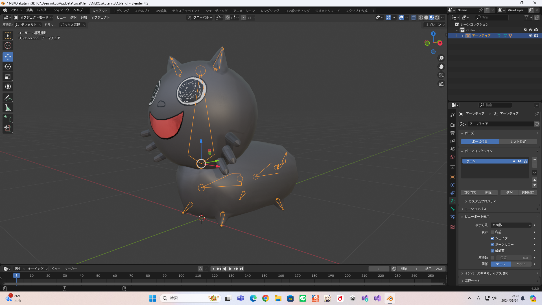Viewport: 542px width, 305px height.
Task: Select the Scale tool
Action: (x=8, y=77)
